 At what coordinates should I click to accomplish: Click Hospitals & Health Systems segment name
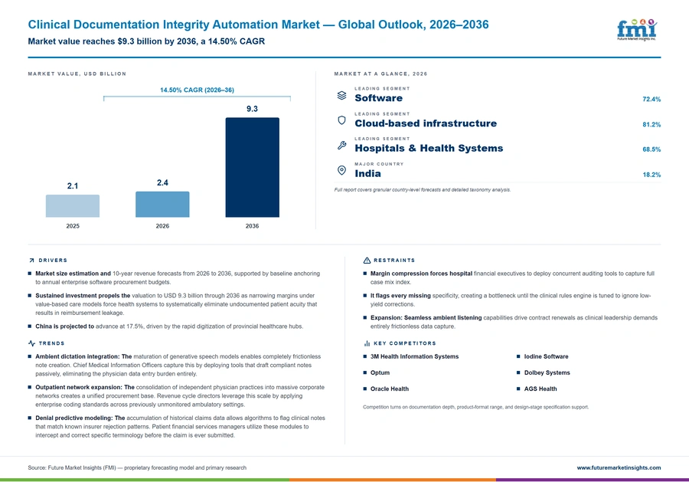429,148
